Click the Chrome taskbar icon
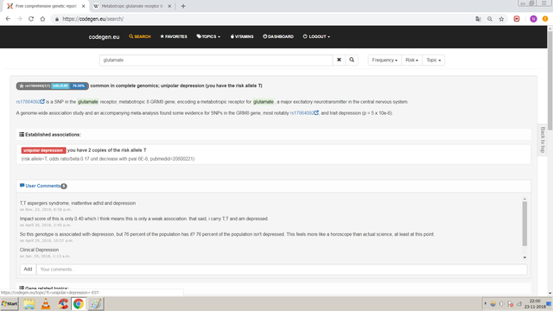553x311 pixels. click(x=79, y=303)
